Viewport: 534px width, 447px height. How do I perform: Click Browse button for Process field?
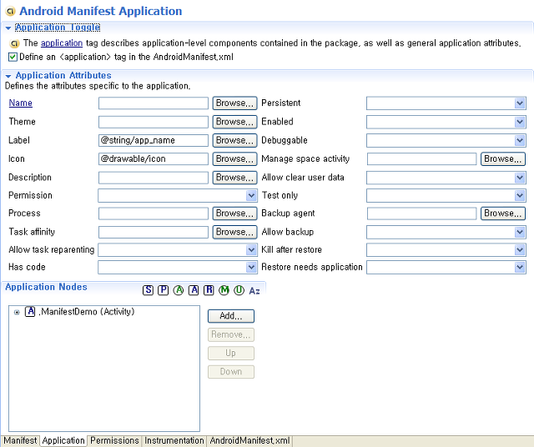click(x=234, y=213)
